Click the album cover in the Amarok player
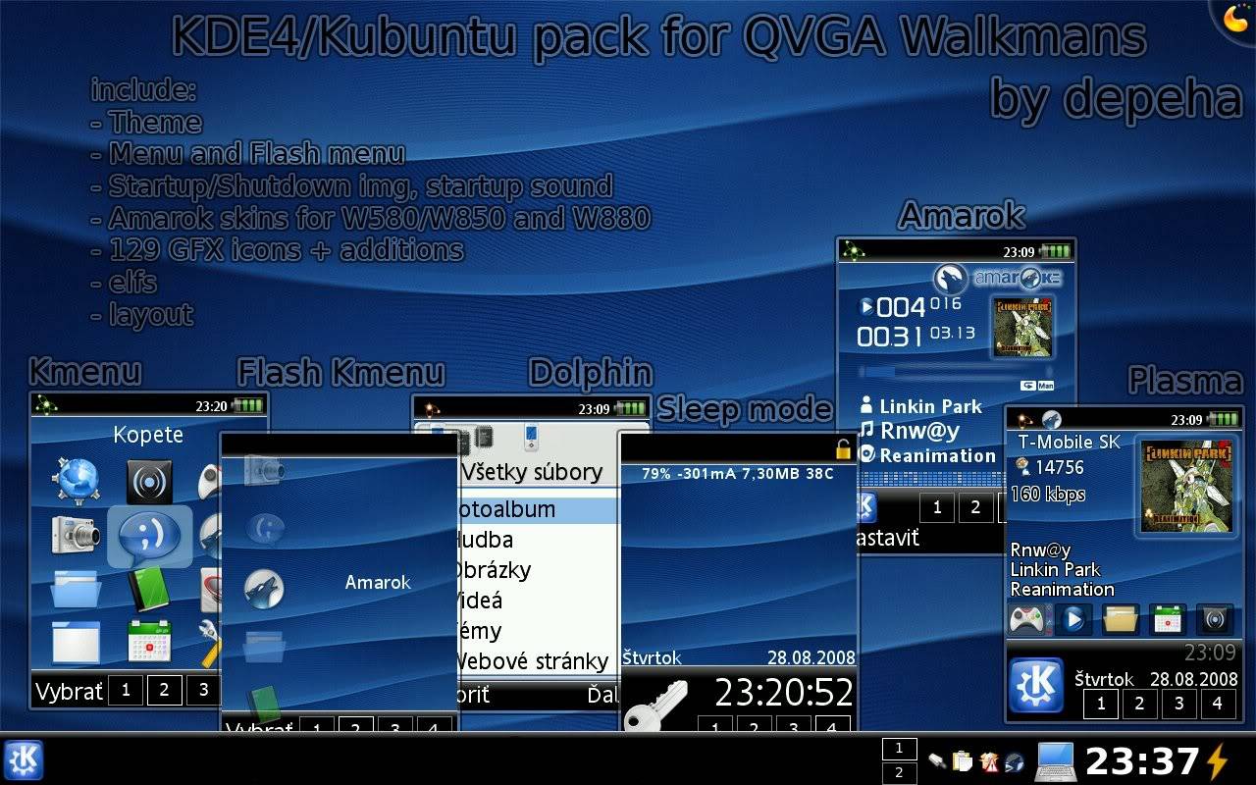 pyautogui.click(x=1024, y=327)
